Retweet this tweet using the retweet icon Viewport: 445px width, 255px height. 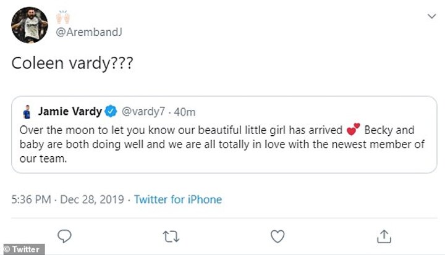[171, 235]
